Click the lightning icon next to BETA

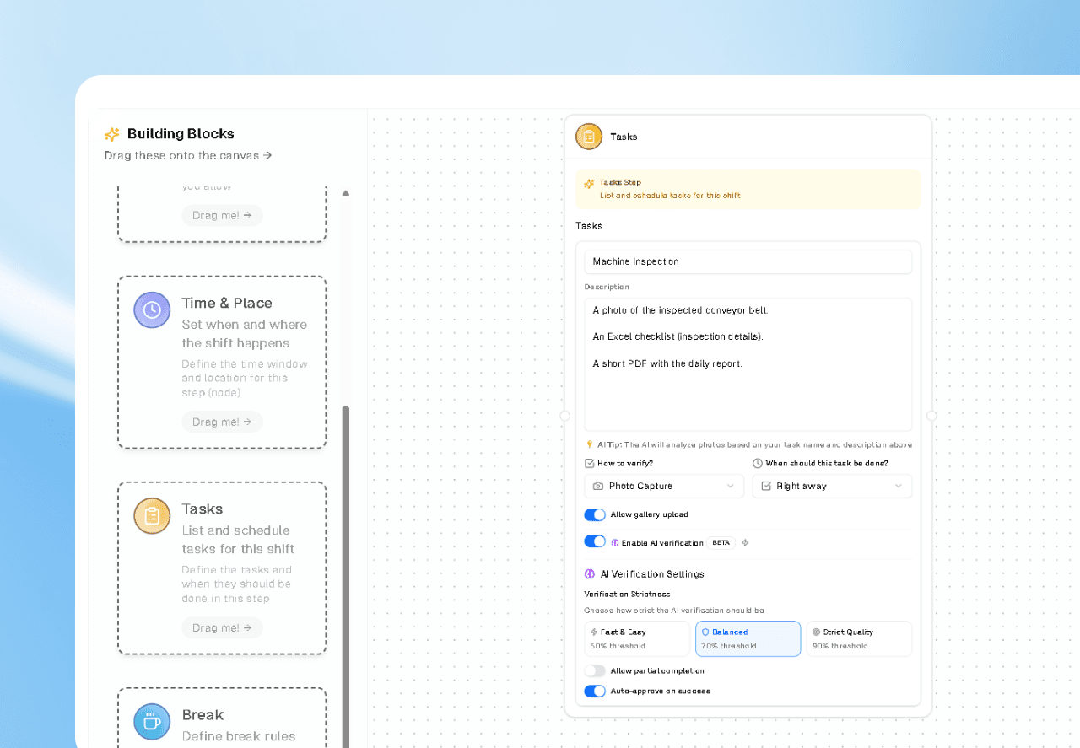(x=745, y=542)
